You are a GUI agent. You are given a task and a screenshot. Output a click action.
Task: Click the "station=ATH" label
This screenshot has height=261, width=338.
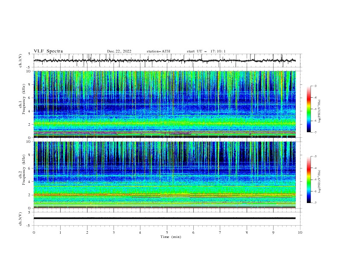pyautogui.click(x=158, y=51)
